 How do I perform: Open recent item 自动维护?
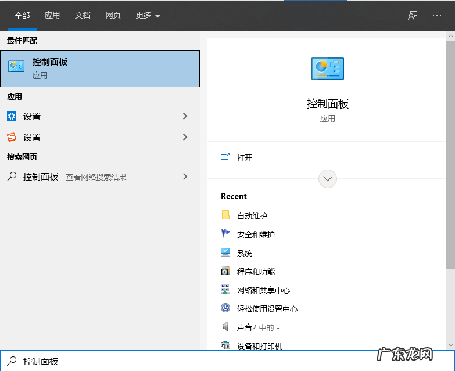point(252,216)
